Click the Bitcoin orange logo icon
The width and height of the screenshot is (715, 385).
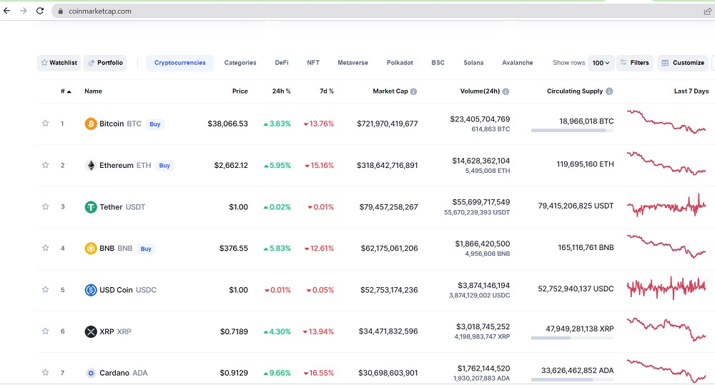[91, 124]
